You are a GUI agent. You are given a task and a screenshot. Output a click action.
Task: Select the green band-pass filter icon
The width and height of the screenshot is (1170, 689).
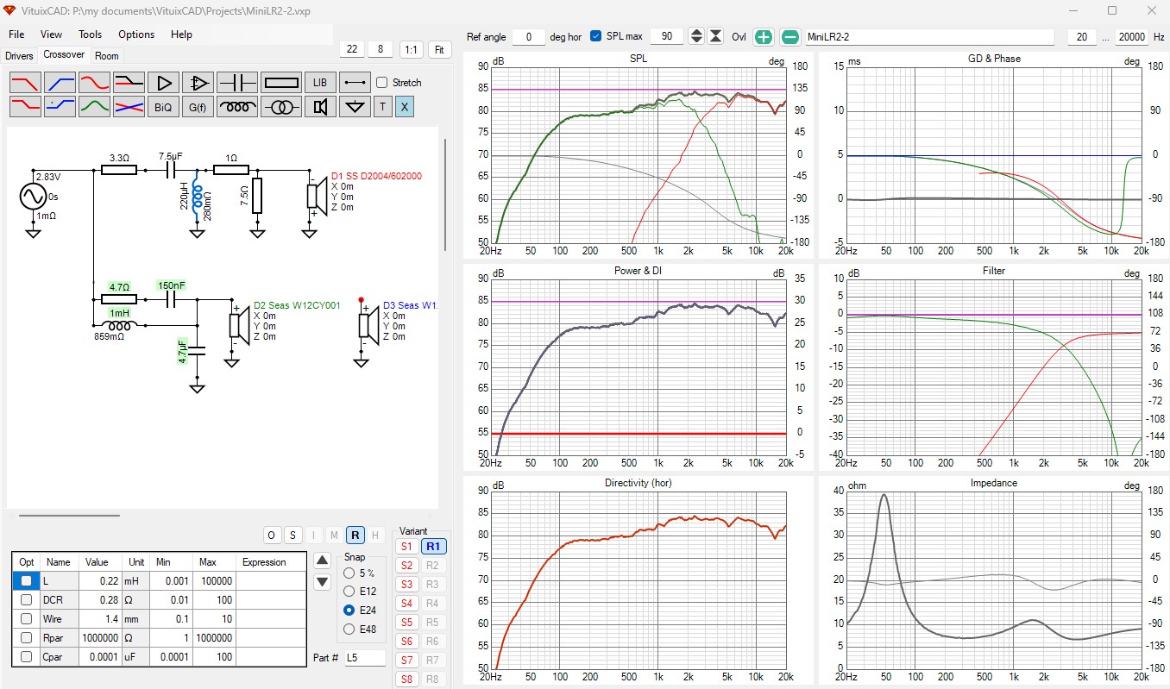coord(94,107)
